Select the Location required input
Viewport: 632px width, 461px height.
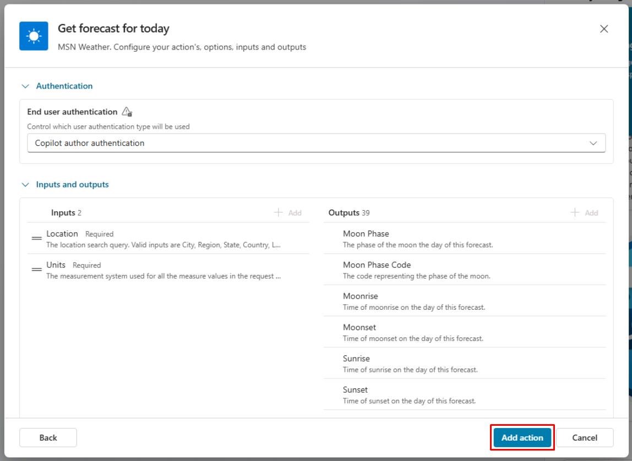click(165, 239)
